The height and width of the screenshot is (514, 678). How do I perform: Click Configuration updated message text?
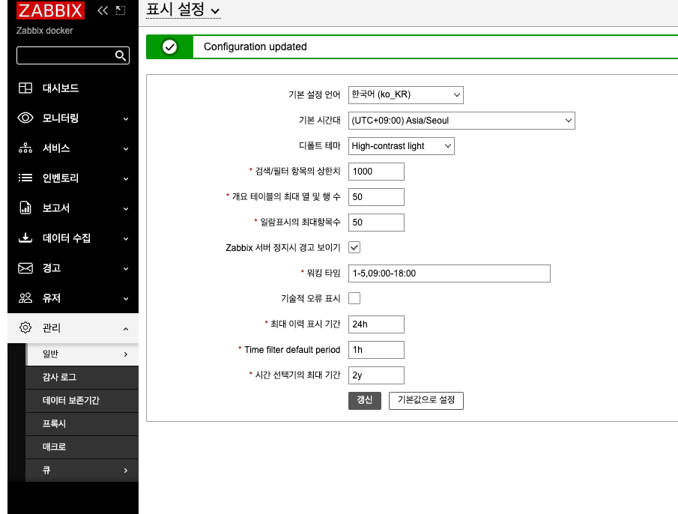pos(255,46)
